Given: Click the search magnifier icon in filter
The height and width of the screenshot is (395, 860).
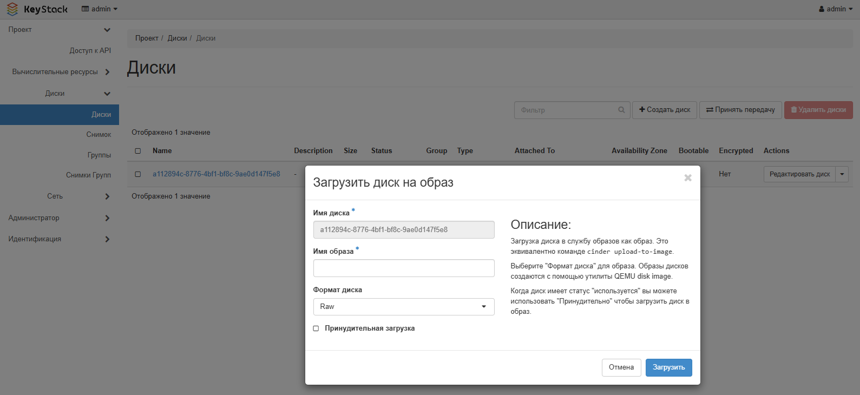Looking at the screenshot, I should tap(621, 110).
